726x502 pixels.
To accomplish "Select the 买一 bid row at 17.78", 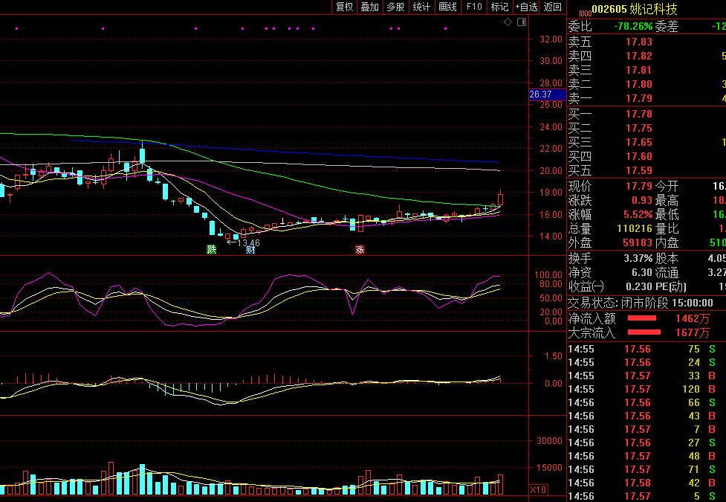I will pos(646,114).
